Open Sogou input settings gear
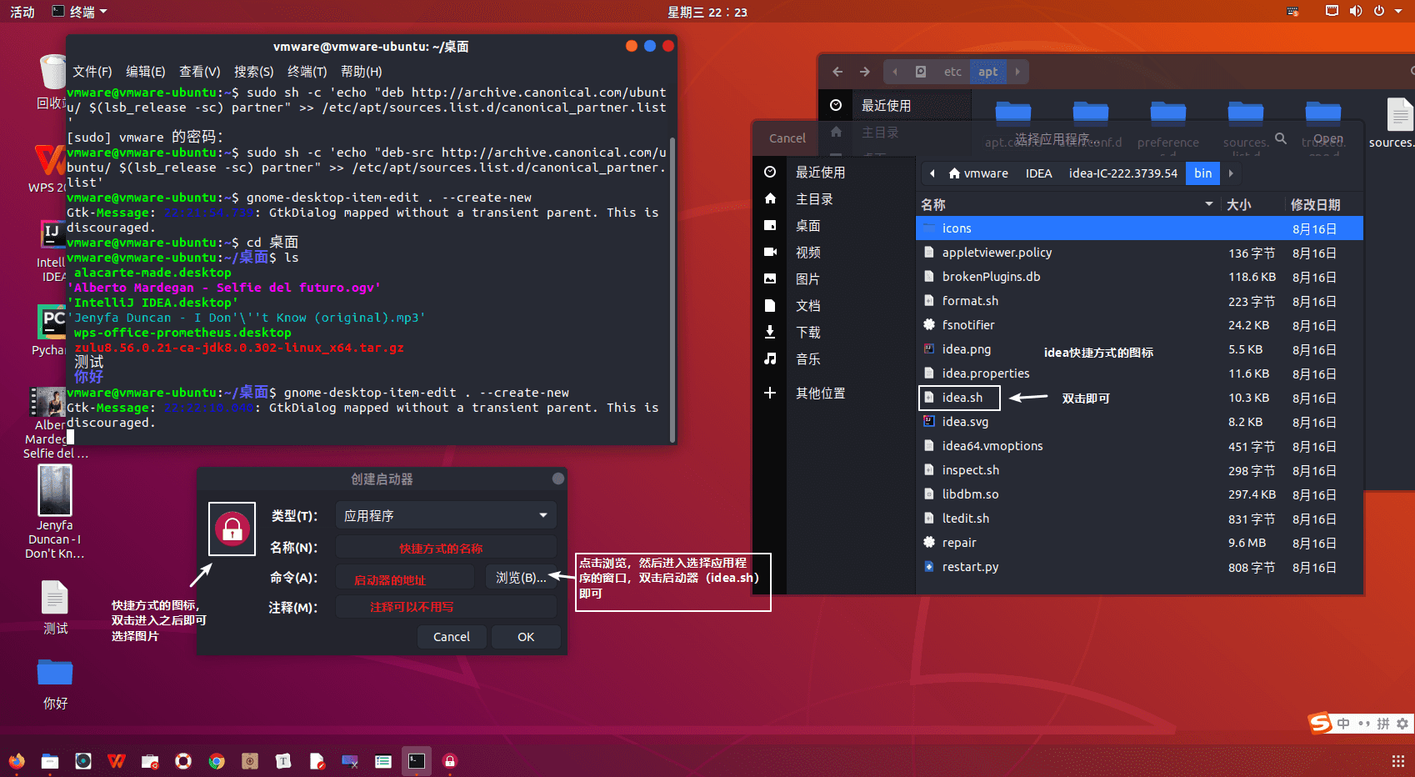Viewport: 1415px width, 777px height. click(1402, 724)
